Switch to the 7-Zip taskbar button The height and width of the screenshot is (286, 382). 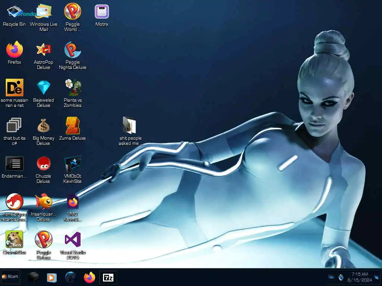pyautogui.click(x=108, y=277)
